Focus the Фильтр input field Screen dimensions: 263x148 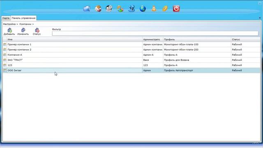coord(155,33)
